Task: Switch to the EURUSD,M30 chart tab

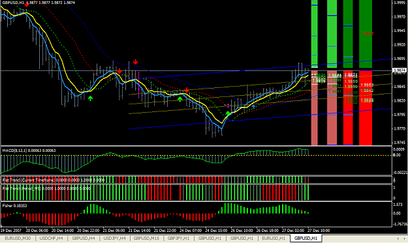Action: [18, 238]
